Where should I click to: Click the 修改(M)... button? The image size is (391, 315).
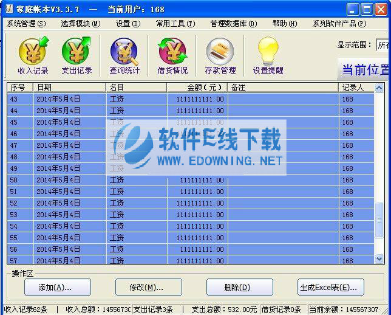tap(146, 287)
